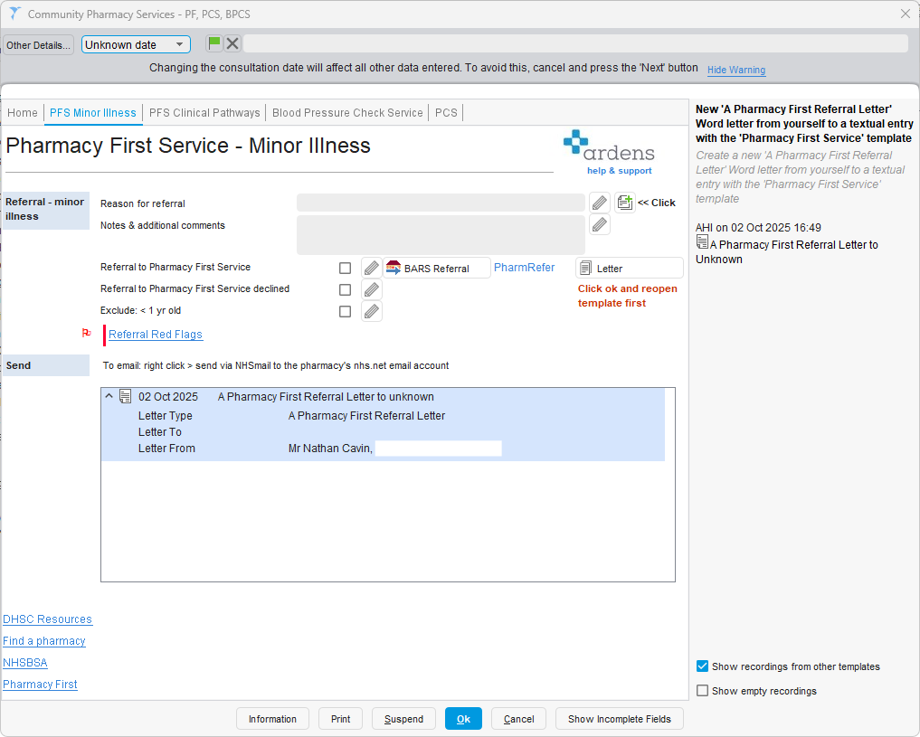Open the Unknown date dropdown
The height and width of the screenshot is (737, 920).
coord(136,44)
